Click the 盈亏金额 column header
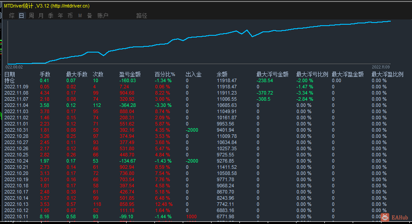Viewport: 412px width, 224px height. point(130,74)
